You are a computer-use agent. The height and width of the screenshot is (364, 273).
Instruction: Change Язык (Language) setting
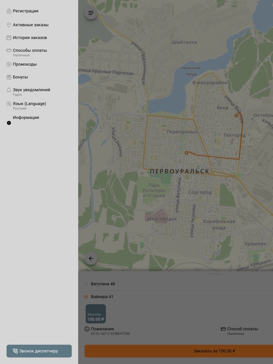click(29, 106)
